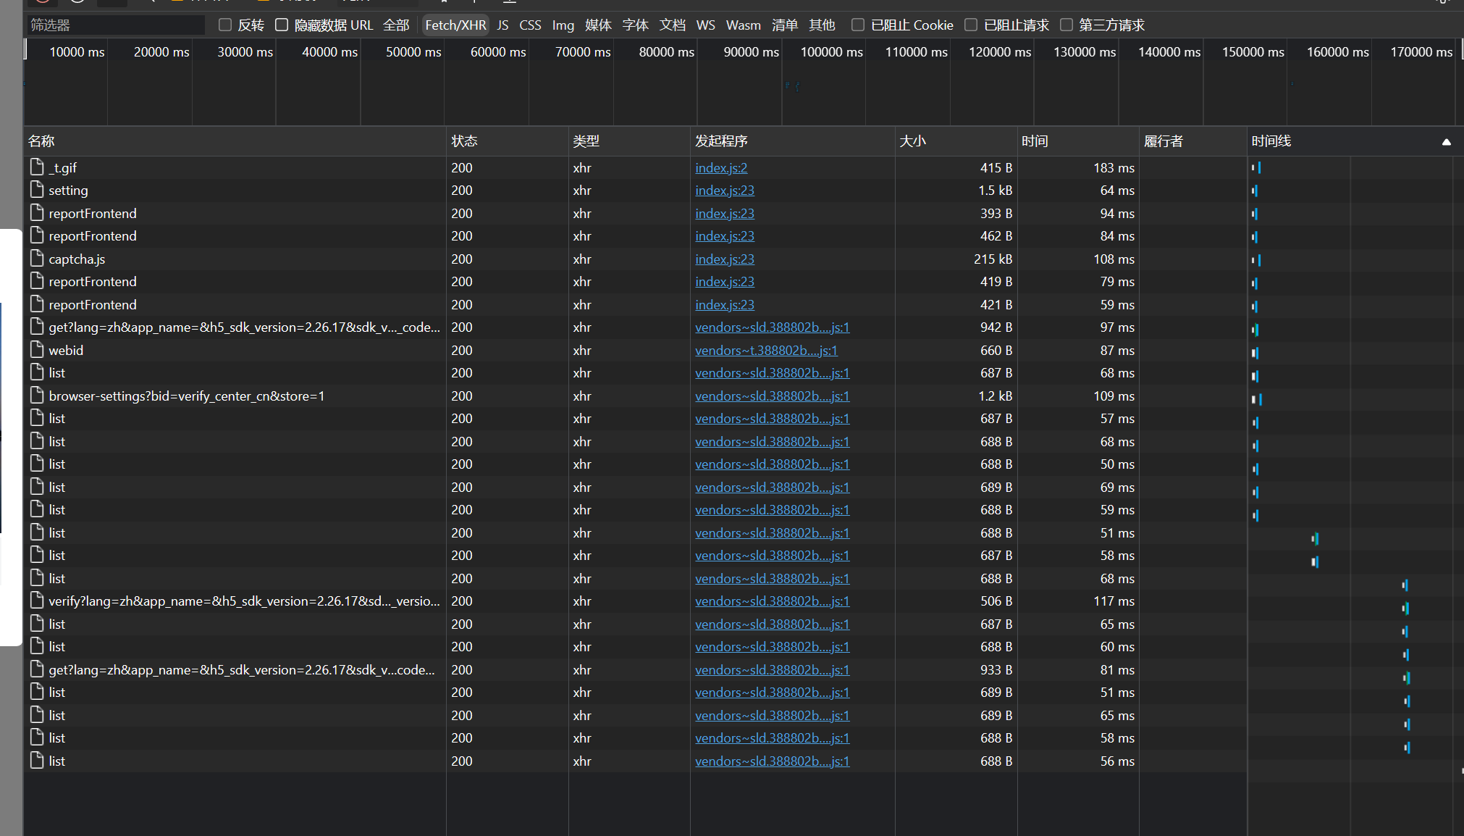The image size is (1464, 836).
Task: Toggle sort arrow in 时间线 column header
Action: click(x=1446, y=142)
